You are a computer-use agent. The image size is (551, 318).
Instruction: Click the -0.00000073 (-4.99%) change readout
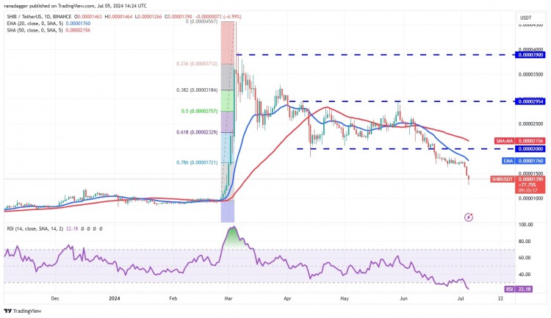click(x=218, y=16)
